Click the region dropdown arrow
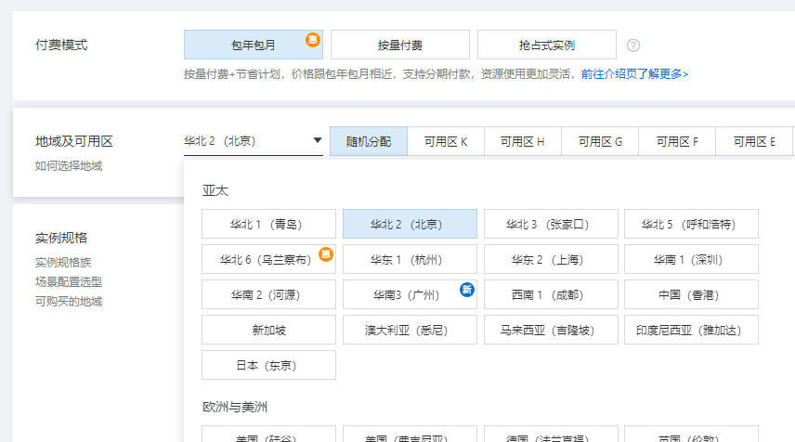The width and height of the screenshot is (795, 442). click(x=318, y=140)
